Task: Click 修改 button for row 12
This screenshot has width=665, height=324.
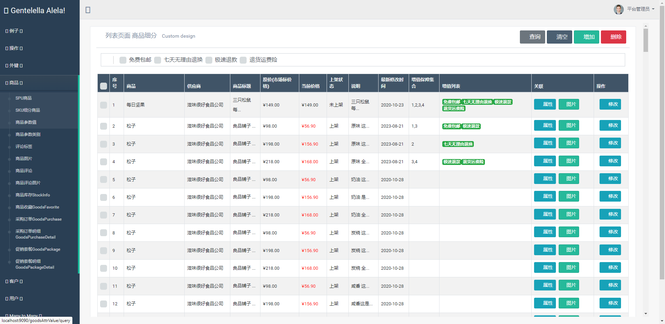Action: (610, 303)
